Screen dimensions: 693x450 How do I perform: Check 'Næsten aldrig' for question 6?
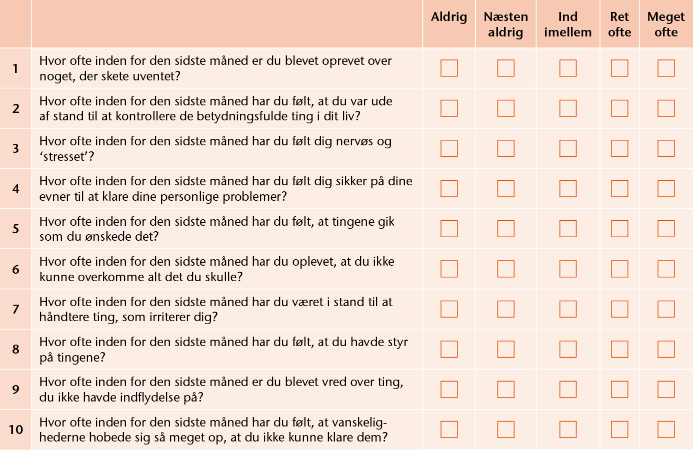[506, 269]
